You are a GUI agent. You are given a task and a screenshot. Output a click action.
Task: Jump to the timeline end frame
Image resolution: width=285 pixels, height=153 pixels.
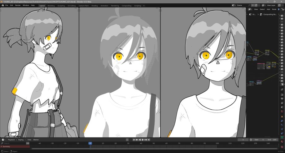149,140
